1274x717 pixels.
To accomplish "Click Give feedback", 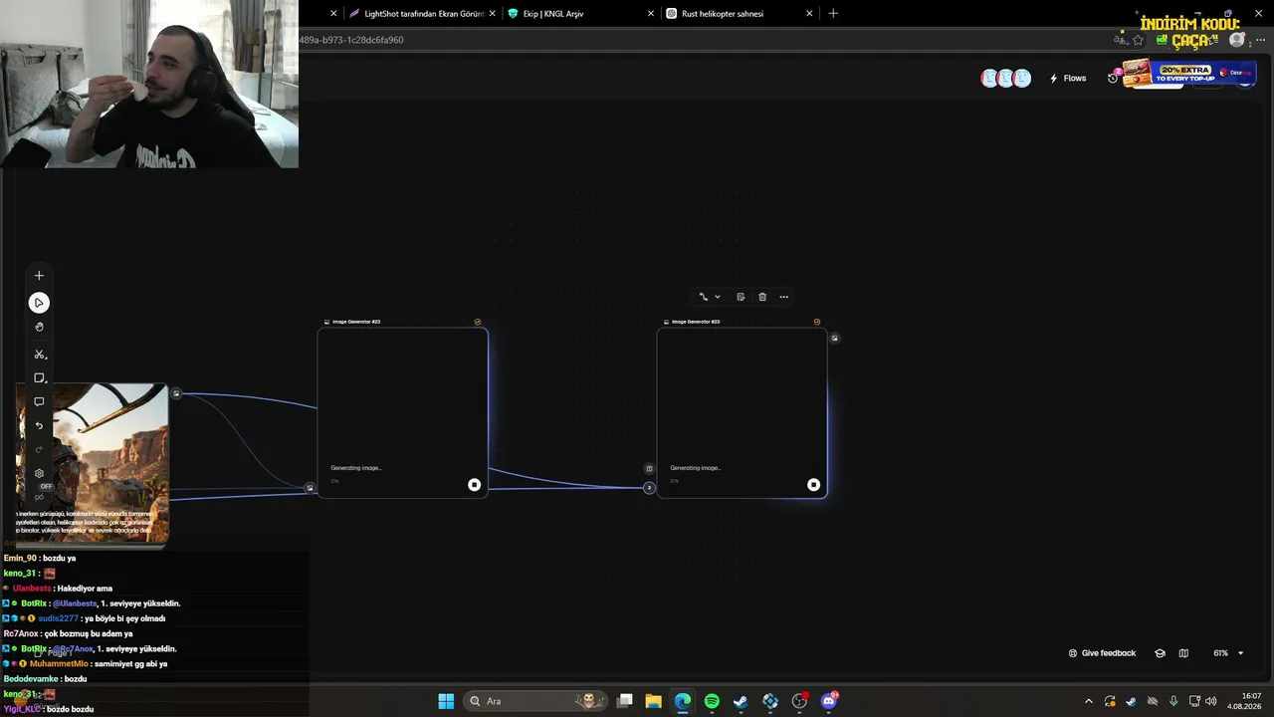I will pyautogui.click(x=1102, y=653).
